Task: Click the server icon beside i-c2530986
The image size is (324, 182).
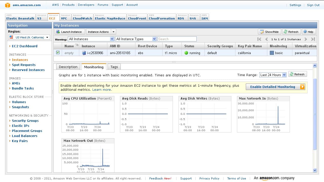Action: (84, 53)
